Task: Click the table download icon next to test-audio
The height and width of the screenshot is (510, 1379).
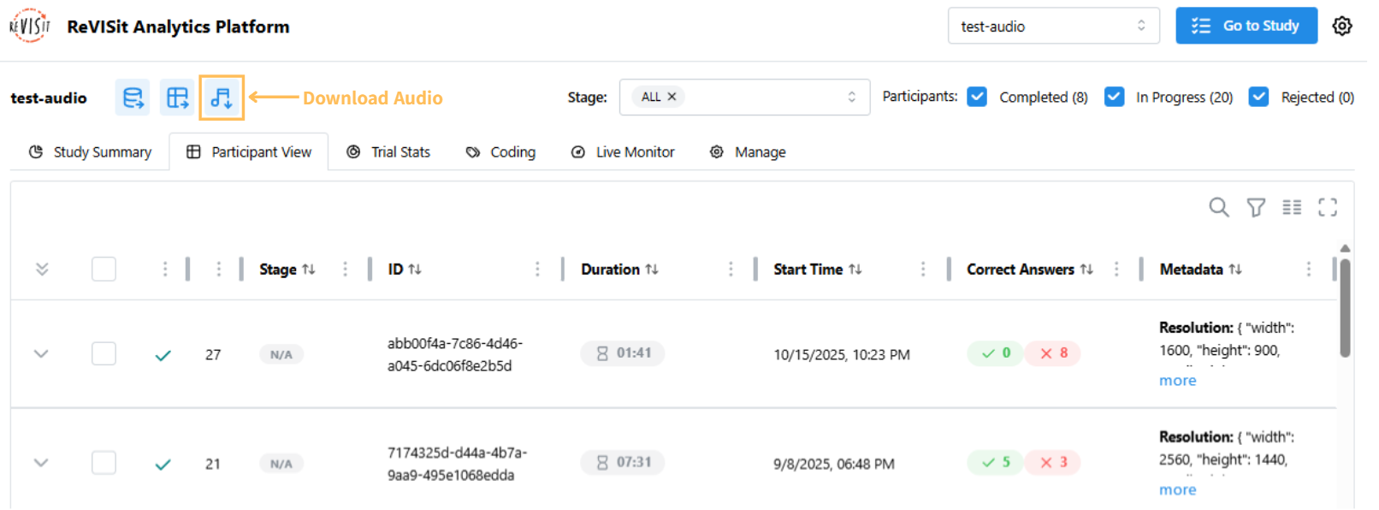Action: tap(178, 98)
